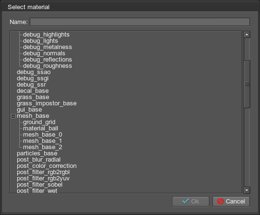Focus the Name input field

[140, 22]
